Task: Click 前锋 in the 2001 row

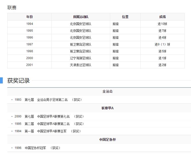Action: pos(116,65)
